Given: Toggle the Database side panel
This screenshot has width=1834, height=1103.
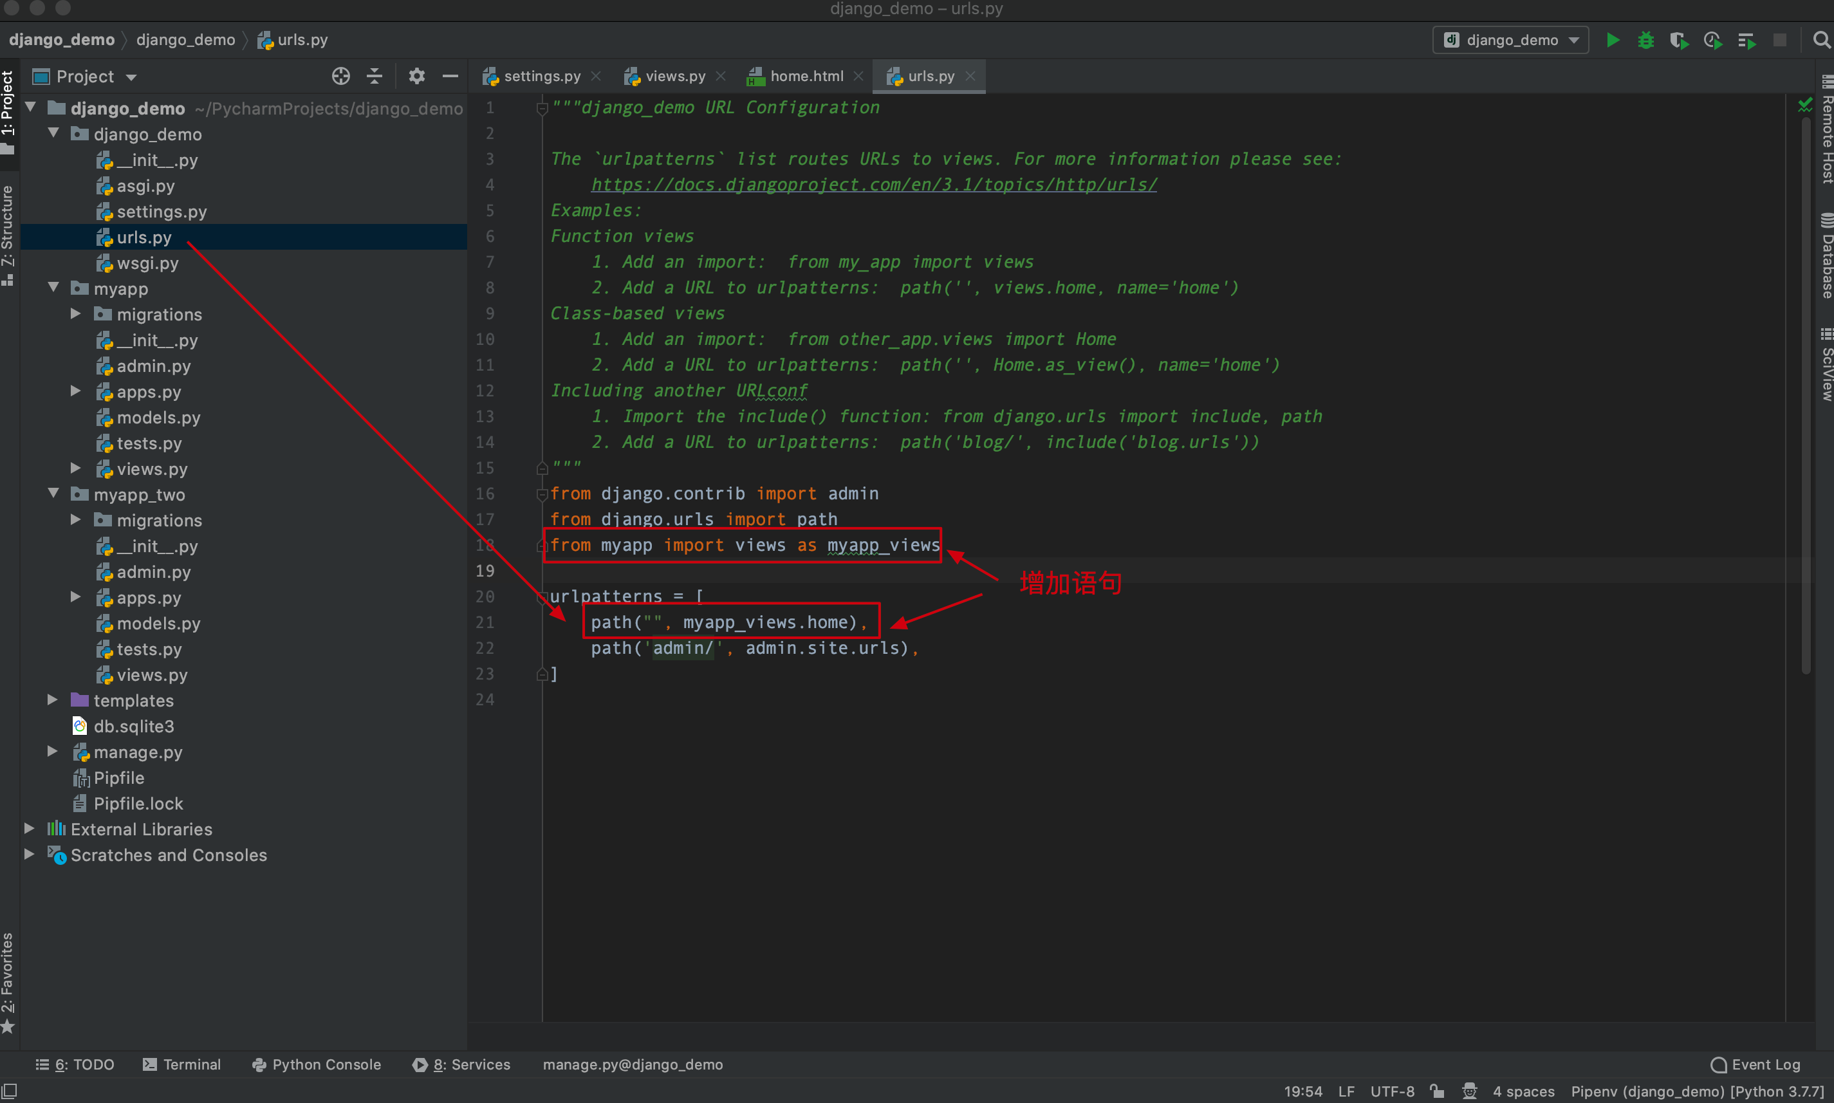Looking at the screenshot, I should (x=1825, y=255).
